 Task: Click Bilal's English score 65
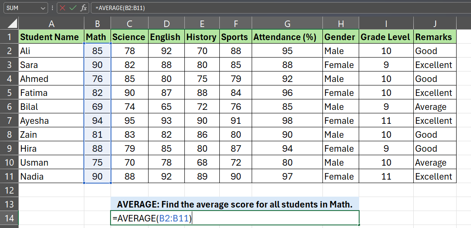tap(166, 107)
